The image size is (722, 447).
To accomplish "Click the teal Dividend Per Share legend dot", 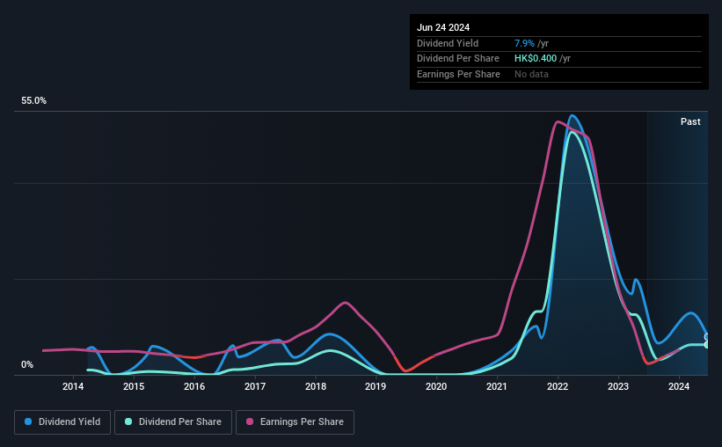I will (128, 421).
